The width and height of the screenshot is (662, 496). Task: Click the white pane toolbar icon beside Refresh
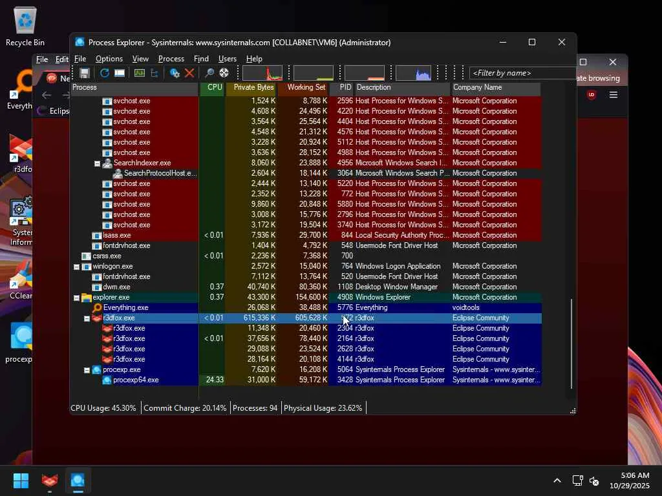tap(120, 73)
